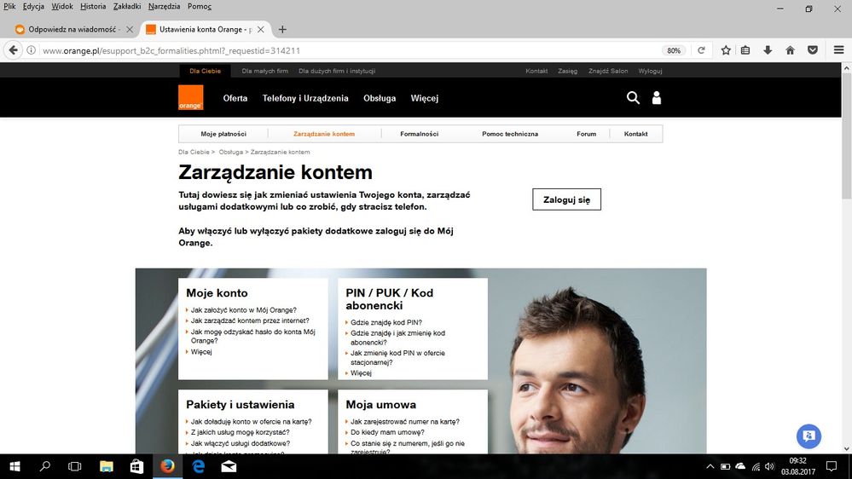The width and height of the screenshot is (852, 479).
Task: Open the Firefox hamburger menu
Action: coord(838,50)
